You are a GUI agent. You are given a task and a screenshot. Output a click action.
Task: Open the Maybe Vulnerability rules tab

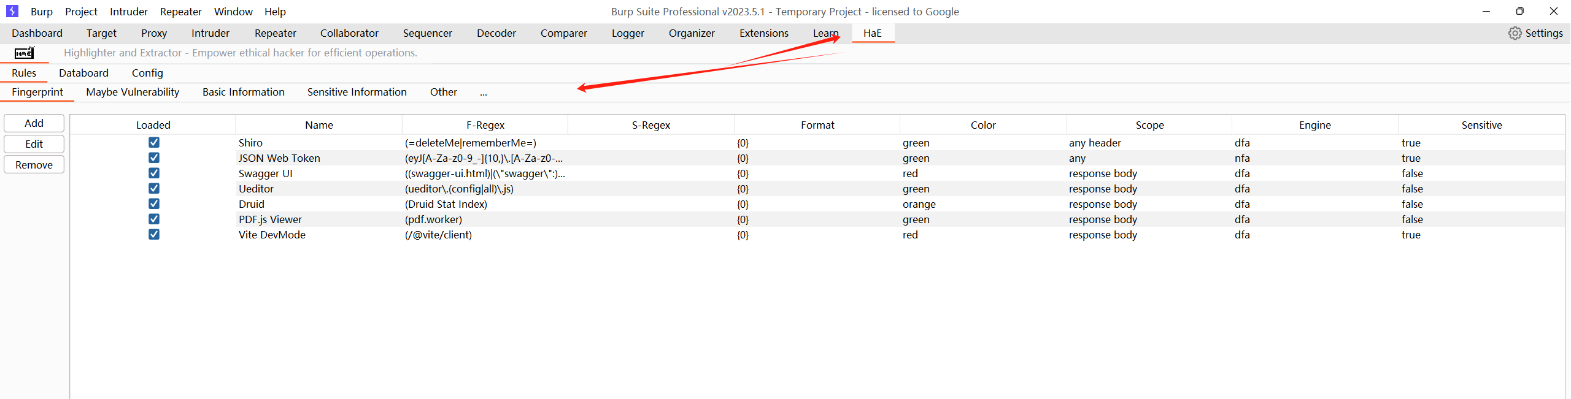133,92
